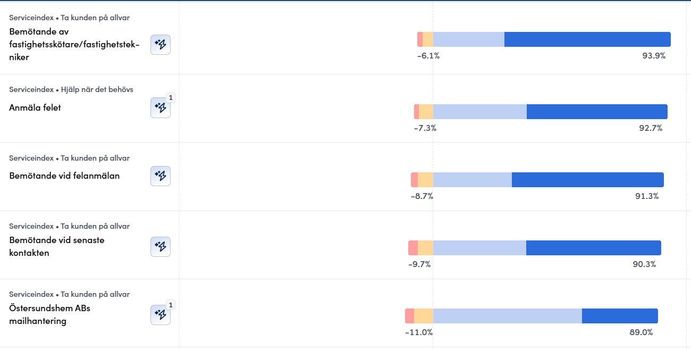Viewport: 691px width, 350px height.
Task: Select the Bemötande vid felanmälan title
Action: coord(64,176)
